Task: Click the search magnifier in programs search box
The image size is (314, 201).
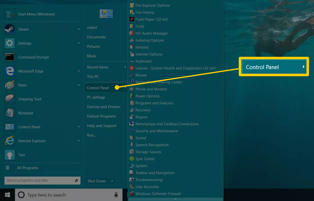Action: point(76,181)
